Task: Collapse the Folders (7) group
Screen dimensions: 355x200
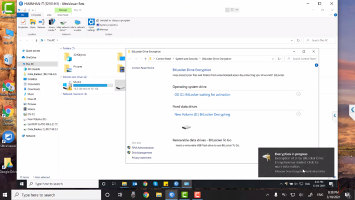Action: [x=61, y=48]
